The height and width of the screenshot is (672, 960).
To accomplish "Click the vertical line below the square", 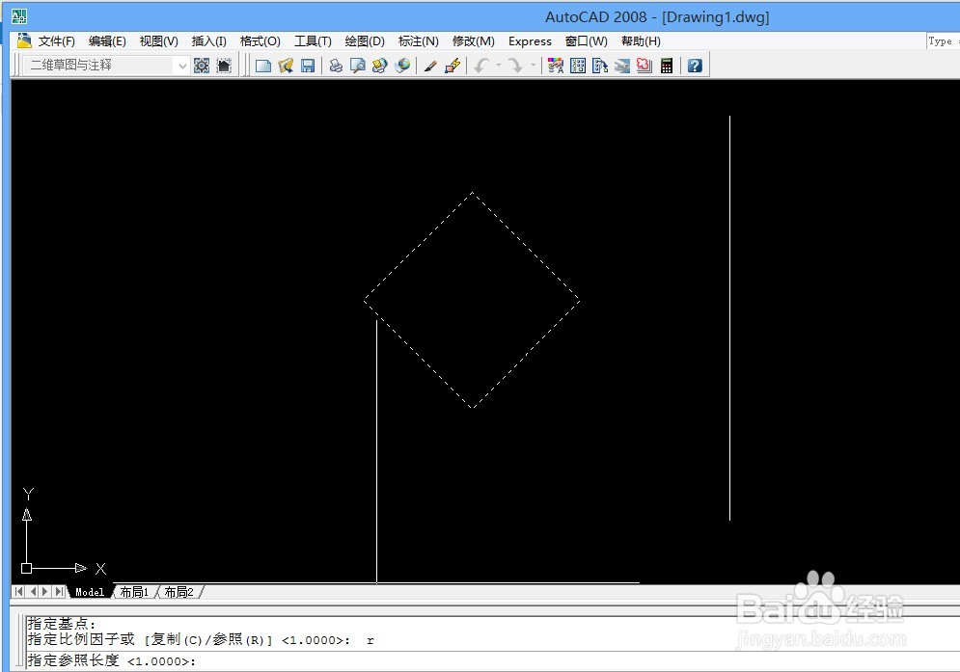I will point(376,451).
